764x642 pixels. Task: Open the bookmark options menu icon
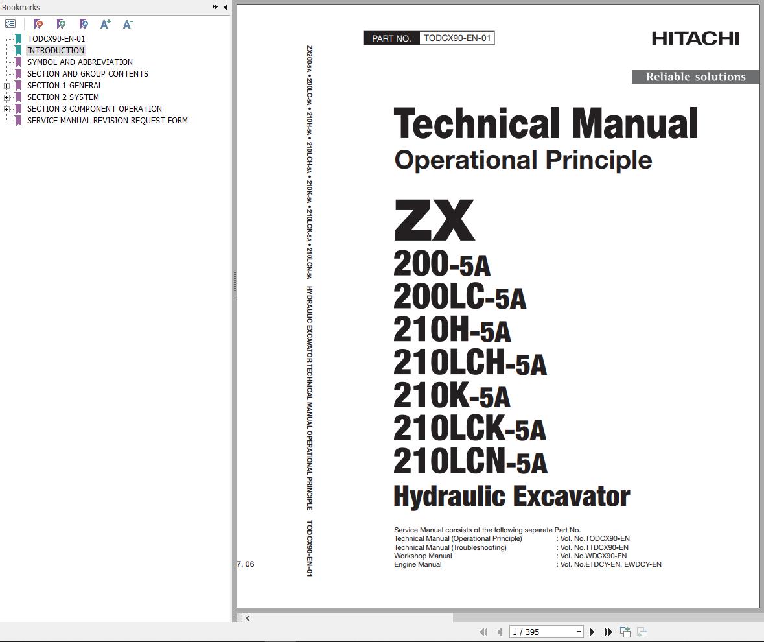pyautogui.click(x=10, y=23)
